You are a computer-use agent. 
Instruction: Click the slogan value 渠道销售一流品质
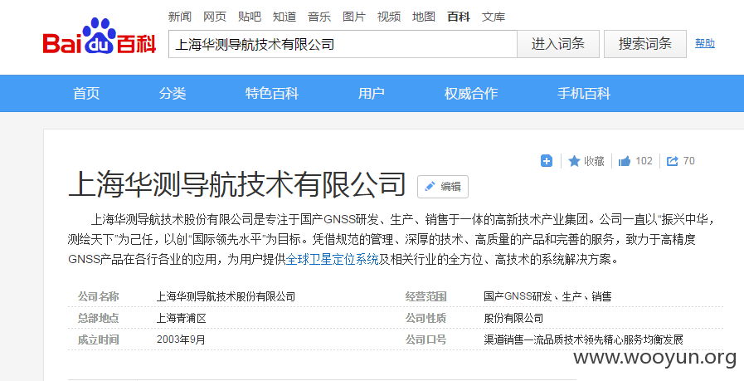[583, 339]
